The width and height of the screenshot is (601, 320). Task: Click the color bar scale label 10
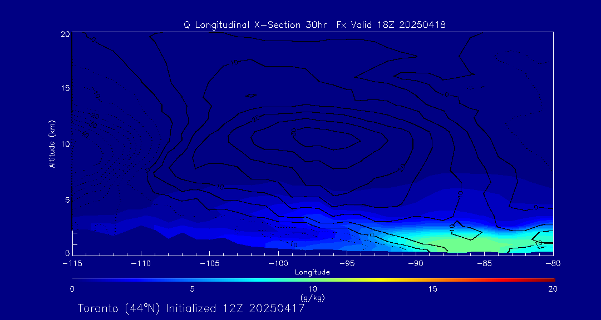[x=313, y=289]
